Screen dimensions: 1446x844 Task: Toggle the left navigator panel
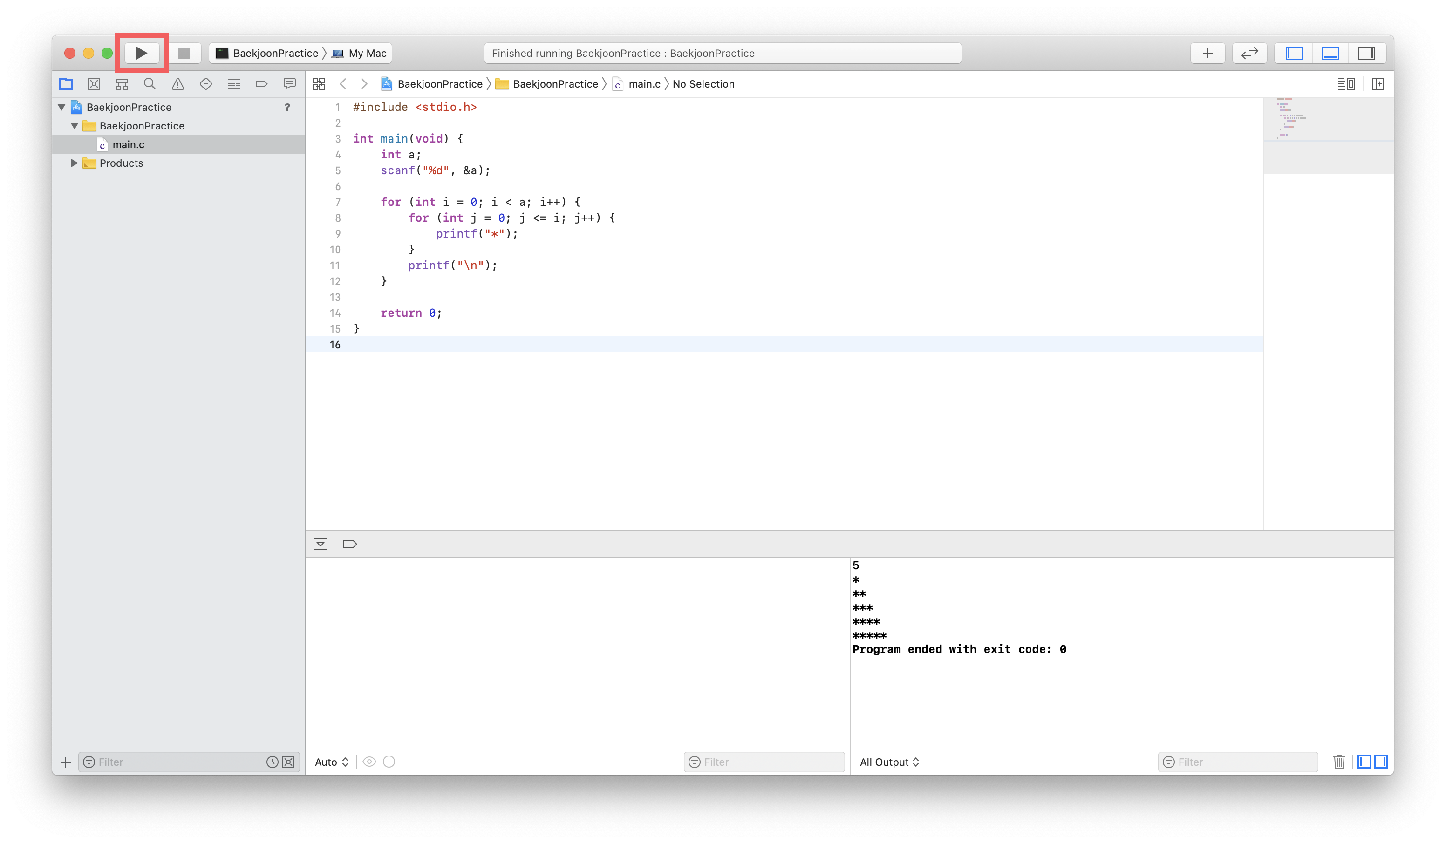(x=1293, y=54)
